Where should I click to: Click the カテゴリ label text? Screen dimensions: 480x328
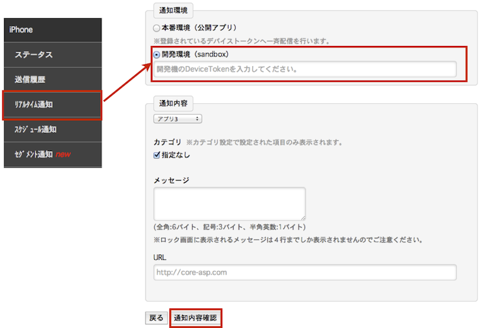168,142
